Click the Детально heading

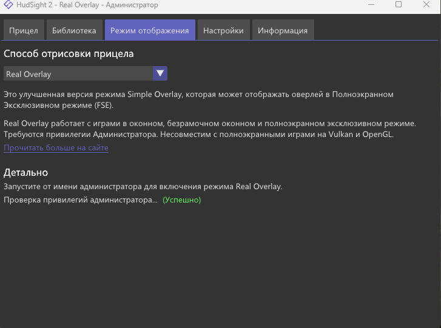click(x=26, y=172)
